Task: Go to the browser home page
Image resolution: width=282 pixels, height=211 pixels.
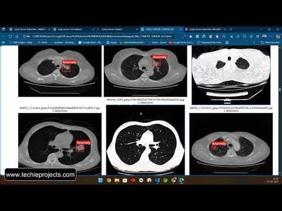Action: pos(17,36)
